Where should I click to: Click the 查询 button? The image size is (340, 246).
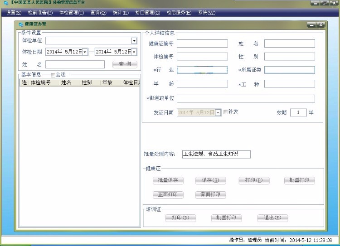(125, 64)
